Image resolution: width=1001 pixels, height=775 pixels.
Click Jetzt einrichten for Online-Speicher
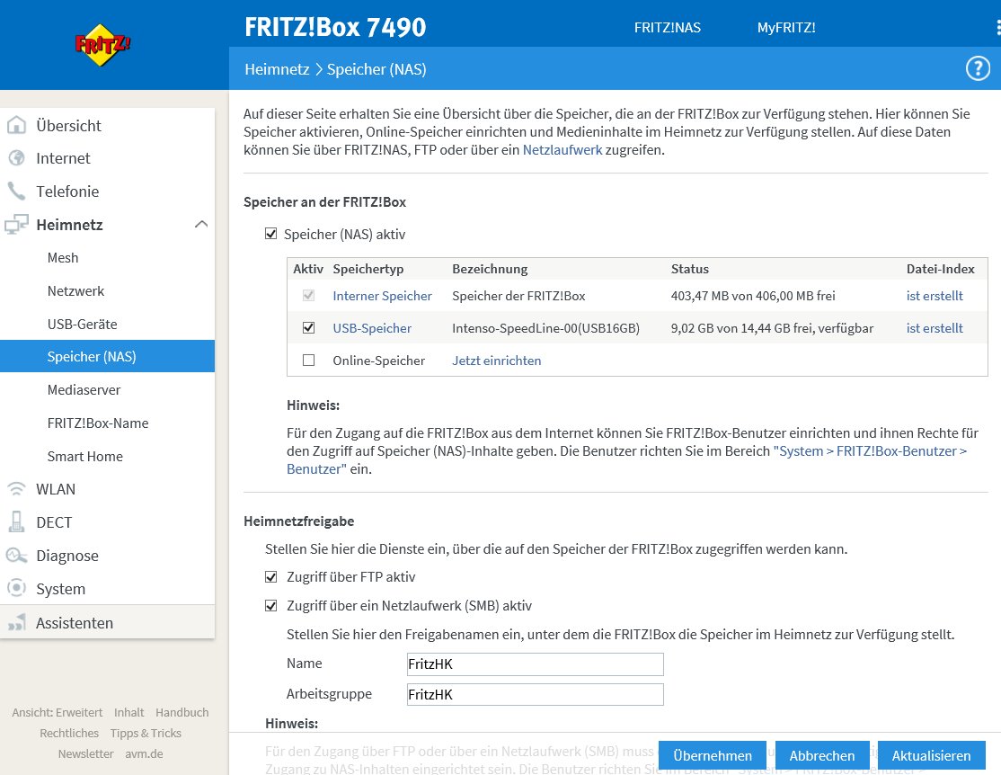(x=496, y=361)
